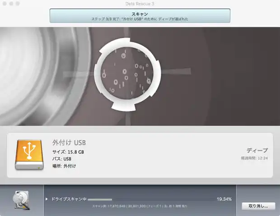Image resolution: width=280 pixels, height=216 pixels.
Task: Click the window zoom button
Action: [18, 4]
